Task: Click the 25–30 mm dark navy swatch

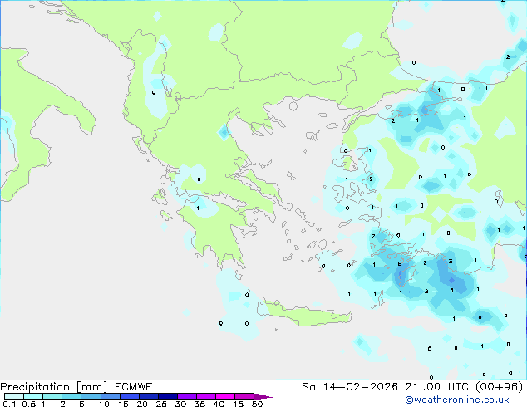Action: tap(167, 396)
